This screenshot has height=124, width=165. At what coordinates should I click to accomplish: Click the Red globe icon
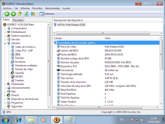click(9, 91)
